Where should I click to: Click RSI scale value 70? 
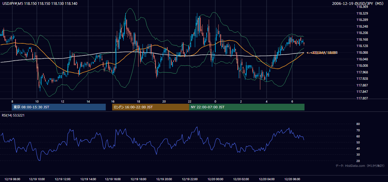click(358, 130)
